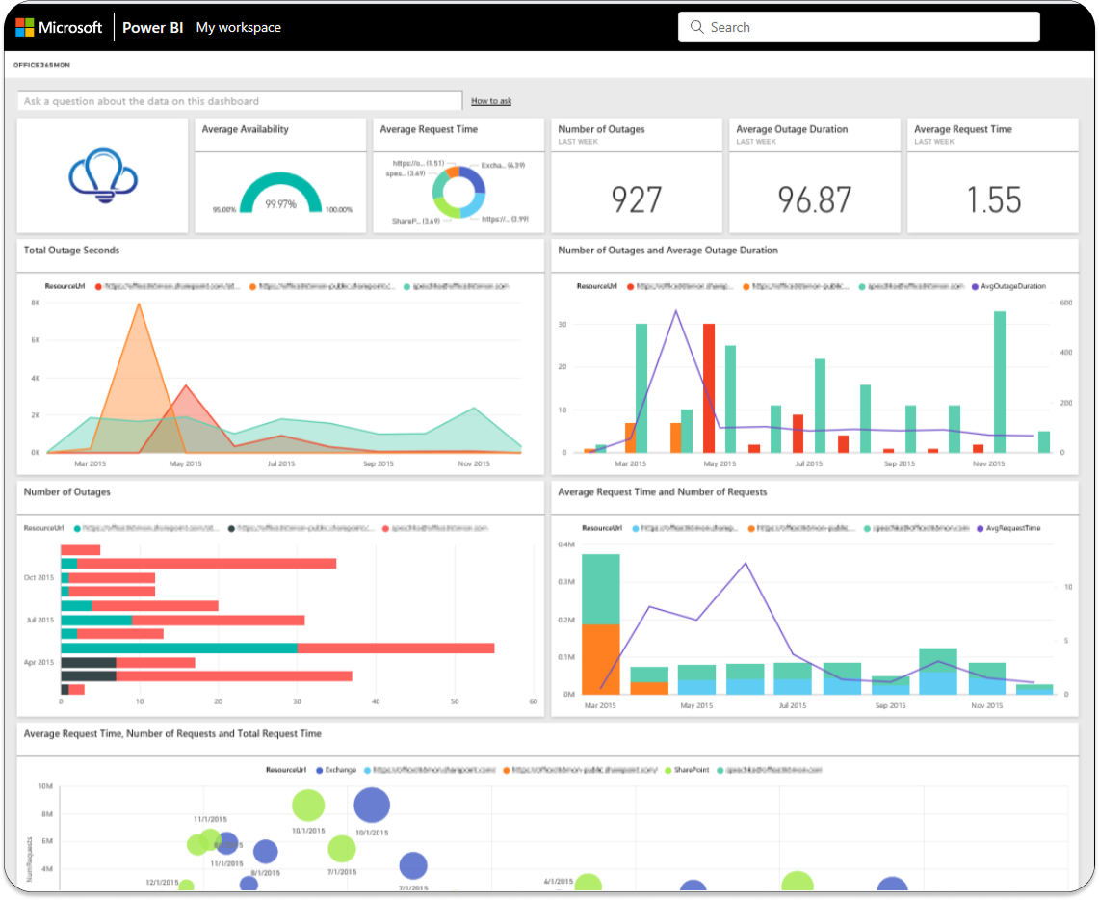1099x900 pixels.
Task: Click the search magnifier icon
Action: pos(696,26)
